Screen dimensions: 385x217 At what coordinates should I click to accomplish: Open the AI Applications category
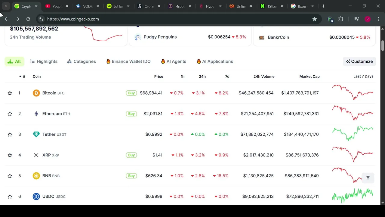pyautogui.click(x=215, y=61)
